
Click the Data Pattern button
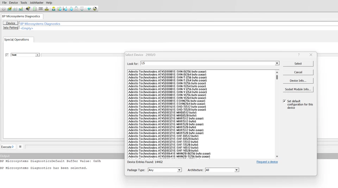pyautogui.click(x=10, y=27)
